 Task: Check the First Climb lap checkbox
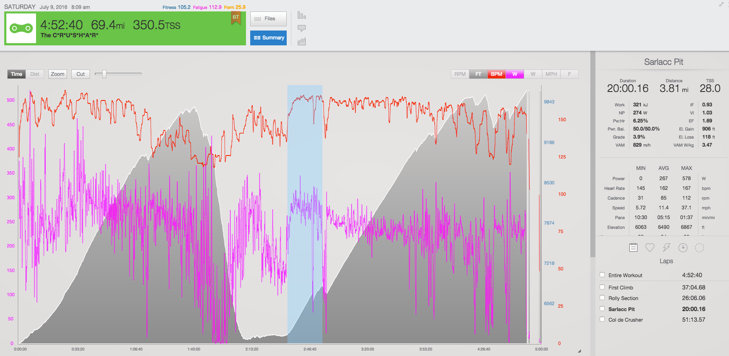602,287
